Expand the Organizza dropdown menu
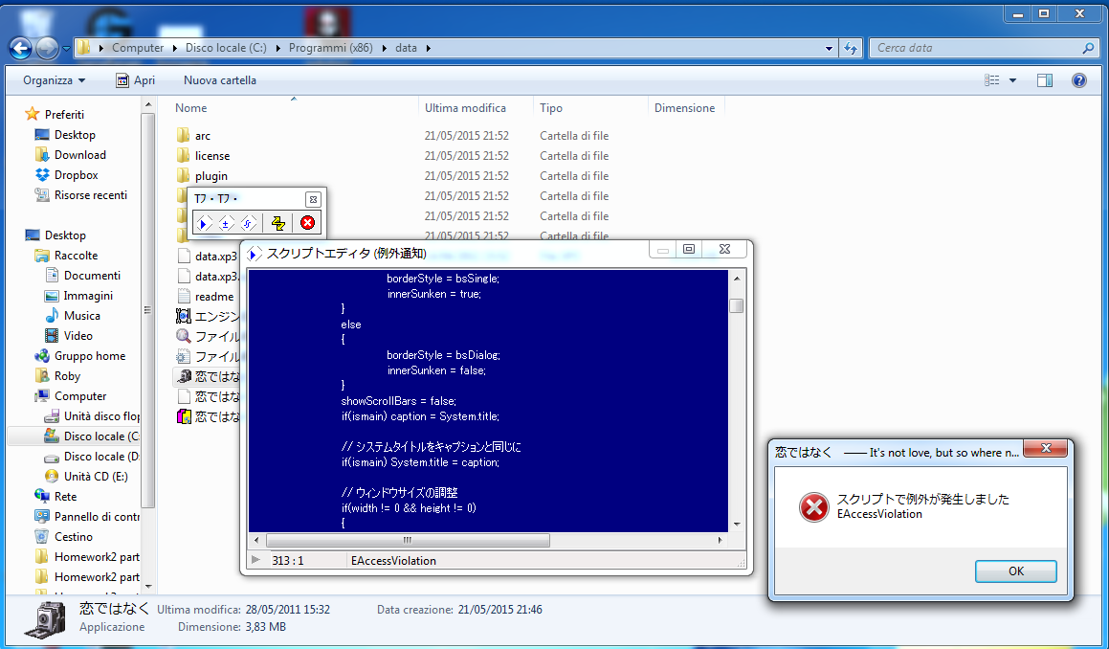1109x649 pixels. [x=55, y=80]
